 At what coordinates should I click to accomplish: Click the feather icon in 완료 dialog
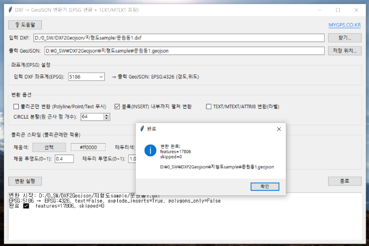(142, 129)
